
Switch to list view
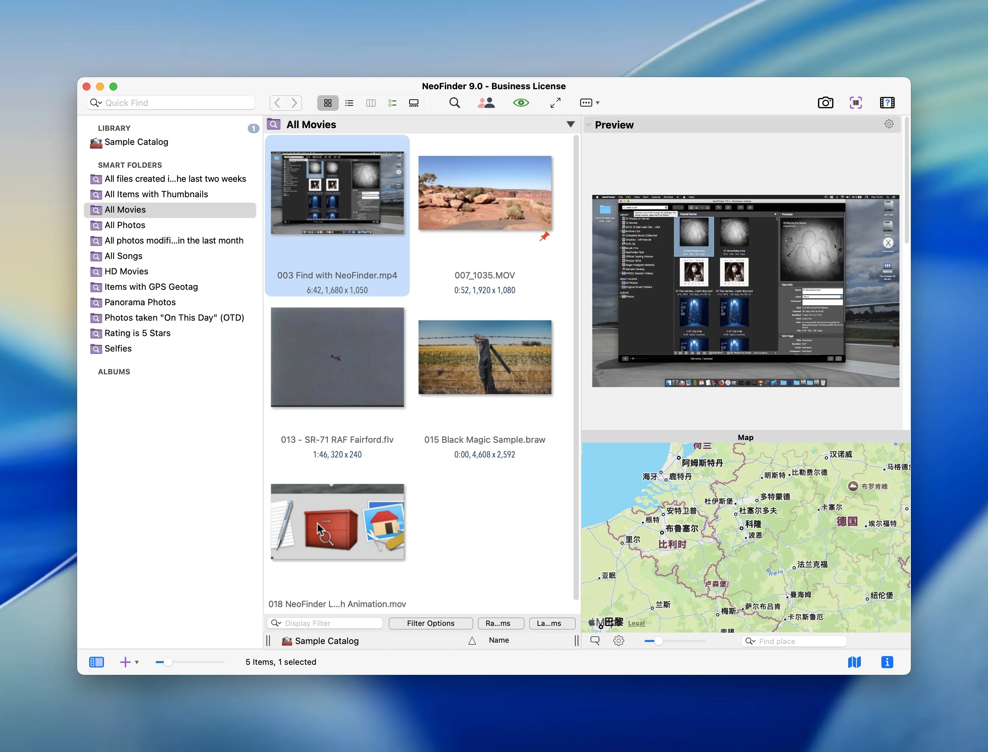point(349,103)
